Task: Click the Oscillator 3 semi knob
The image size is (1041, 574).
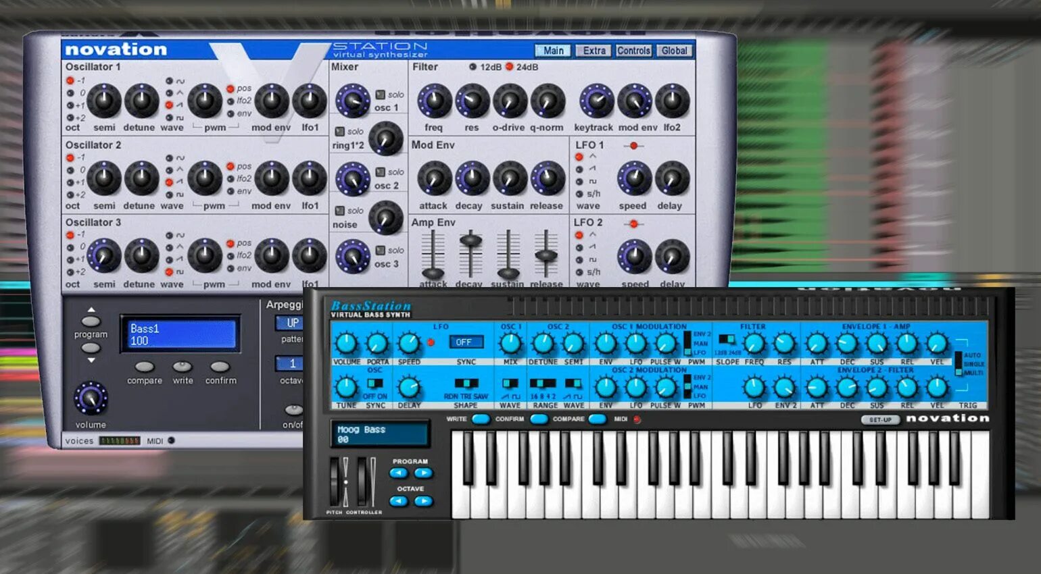Action: [x=103, y=256]
